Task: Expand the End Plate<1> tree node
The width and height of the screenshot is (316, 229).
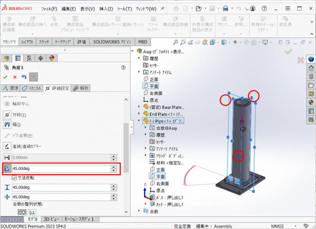Action: 139,114
